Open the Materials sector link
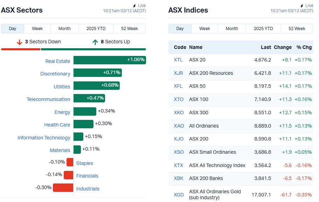Viewport: 319px width, 202px height. coord(60,150)
